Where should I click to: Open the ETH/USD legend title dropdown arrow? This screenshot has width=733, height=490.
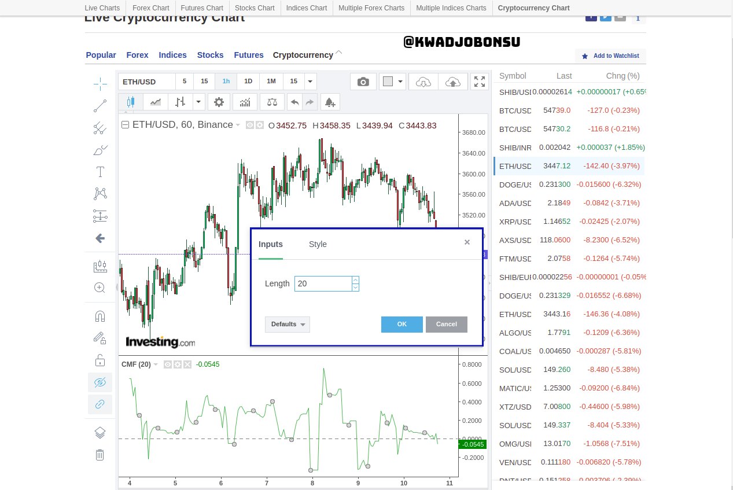click(238, 125)
